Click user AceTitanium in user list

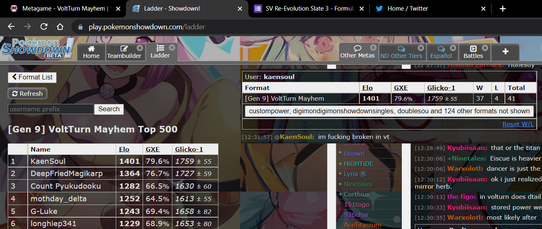tap(363, 225)
